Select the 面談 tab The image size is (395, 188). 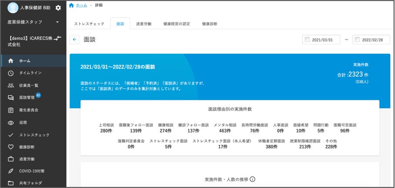120,23
